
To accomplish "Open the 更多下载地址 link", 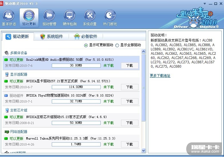I will pyautogui.click(x=160, y=76).
